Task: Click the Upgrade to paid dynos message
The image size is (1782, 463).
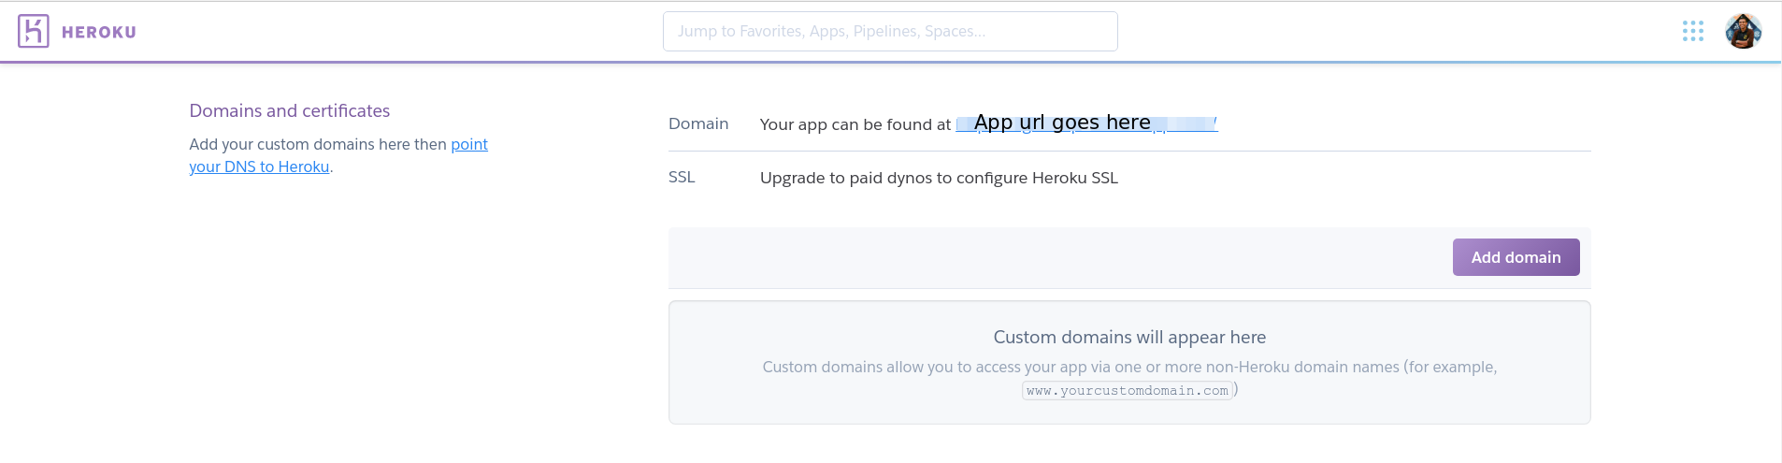Action: pyautogui.click(x=939, y=179)
